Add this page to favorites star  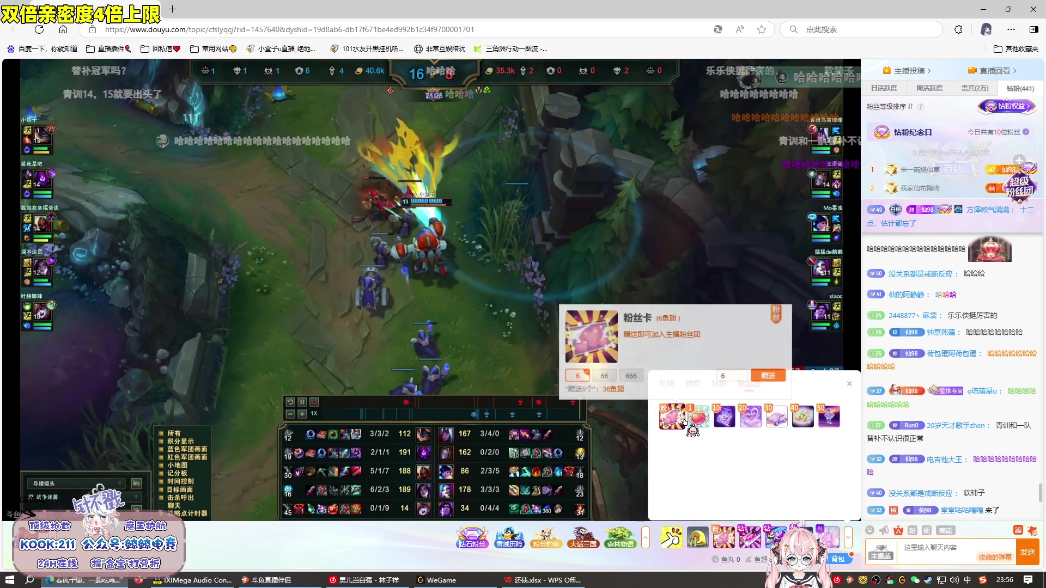[x=762, y=29]
